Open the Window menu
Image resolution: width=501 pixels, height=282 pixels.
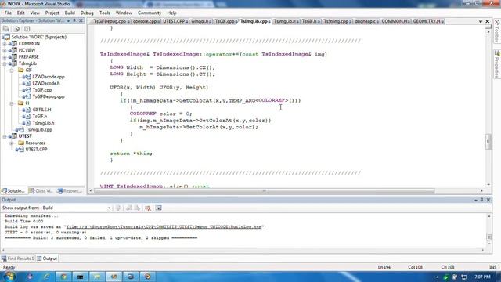tap(124, 13)
